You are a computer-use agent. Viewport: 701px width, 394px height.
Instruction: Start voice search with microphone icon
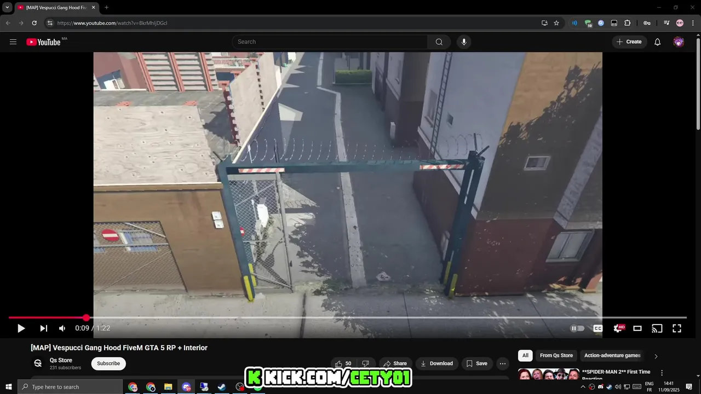click(x=464, y=42)
